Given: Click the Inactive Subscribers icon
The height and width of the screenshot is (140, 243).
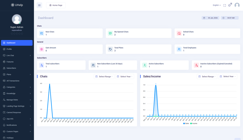Looking at the screenshot, I should point(196,65).
